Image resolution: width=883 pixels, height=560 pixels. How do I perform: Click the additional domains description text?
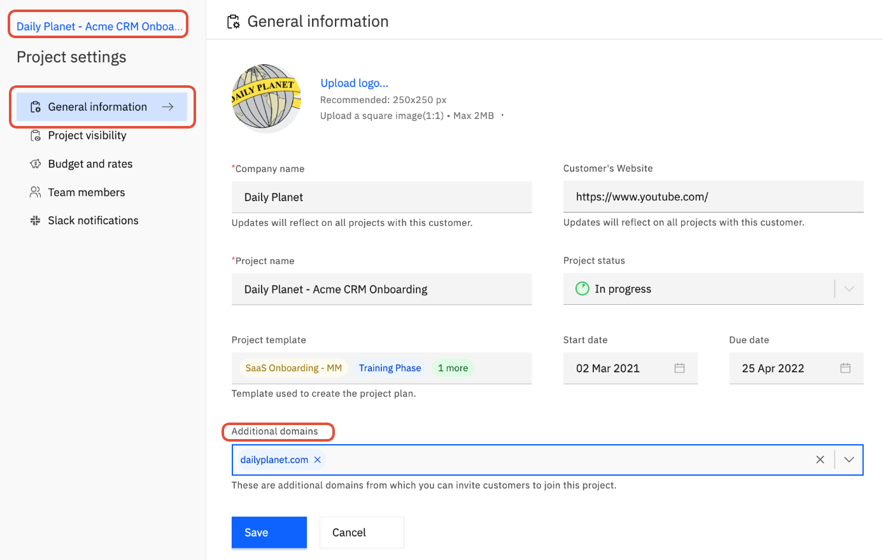point(424,486)
